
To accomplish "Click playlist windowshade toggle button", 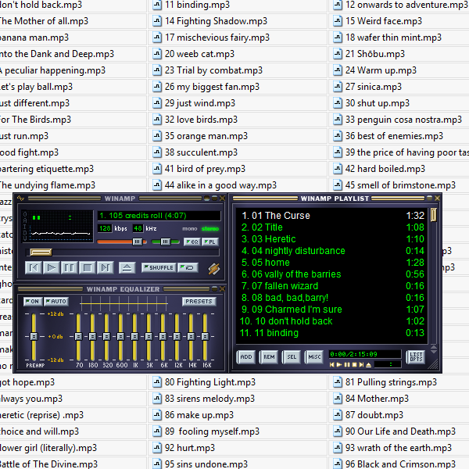I will pos(429,198).
